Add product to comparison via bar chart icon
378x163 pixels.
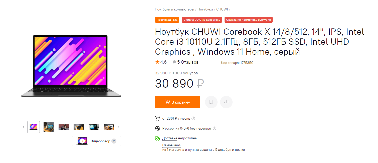pos(226,102)
